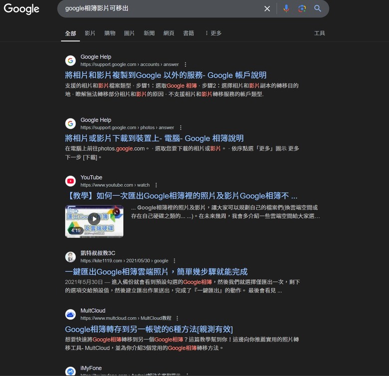Screen dimensions: 389x376
Task: Switch to the 圖片 tab
Action: 129,33
